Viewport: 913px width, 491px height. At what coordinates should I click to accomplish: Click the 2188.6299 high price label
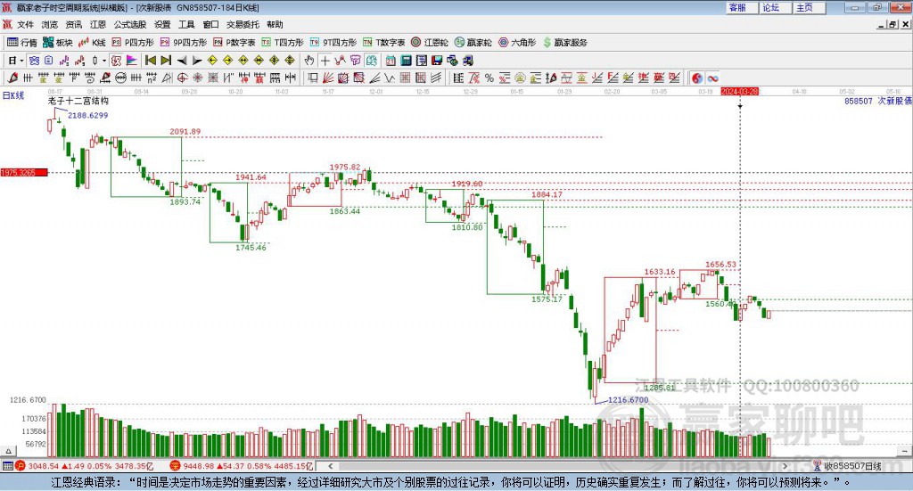[x=88, y=116]
